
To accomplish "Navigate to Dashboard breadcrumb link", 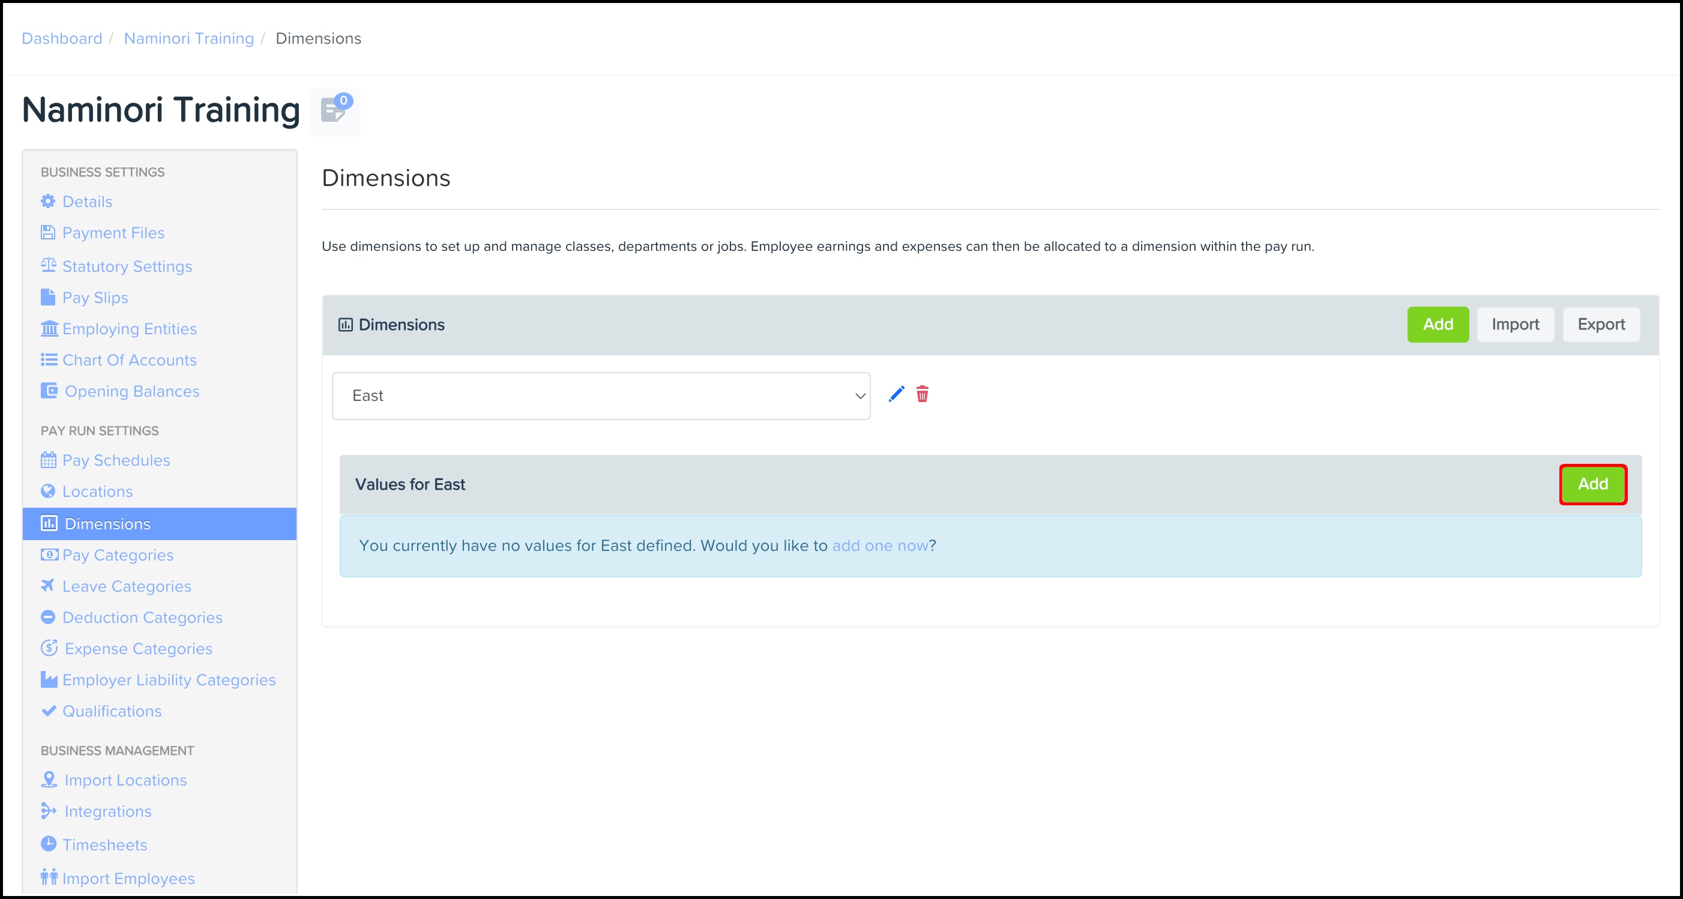I will pyautogui.click(x=62, y=38).
